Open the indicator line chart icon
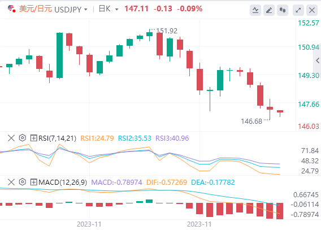Image resolution: width=321 pixels, height=230 pixels. 255,10
